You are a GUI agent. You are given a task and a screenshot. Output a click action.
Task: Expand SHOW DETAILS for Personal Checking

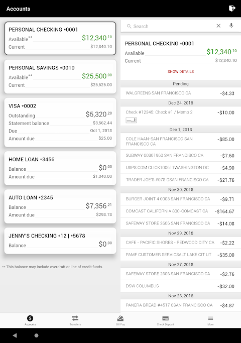pos(181,71)
